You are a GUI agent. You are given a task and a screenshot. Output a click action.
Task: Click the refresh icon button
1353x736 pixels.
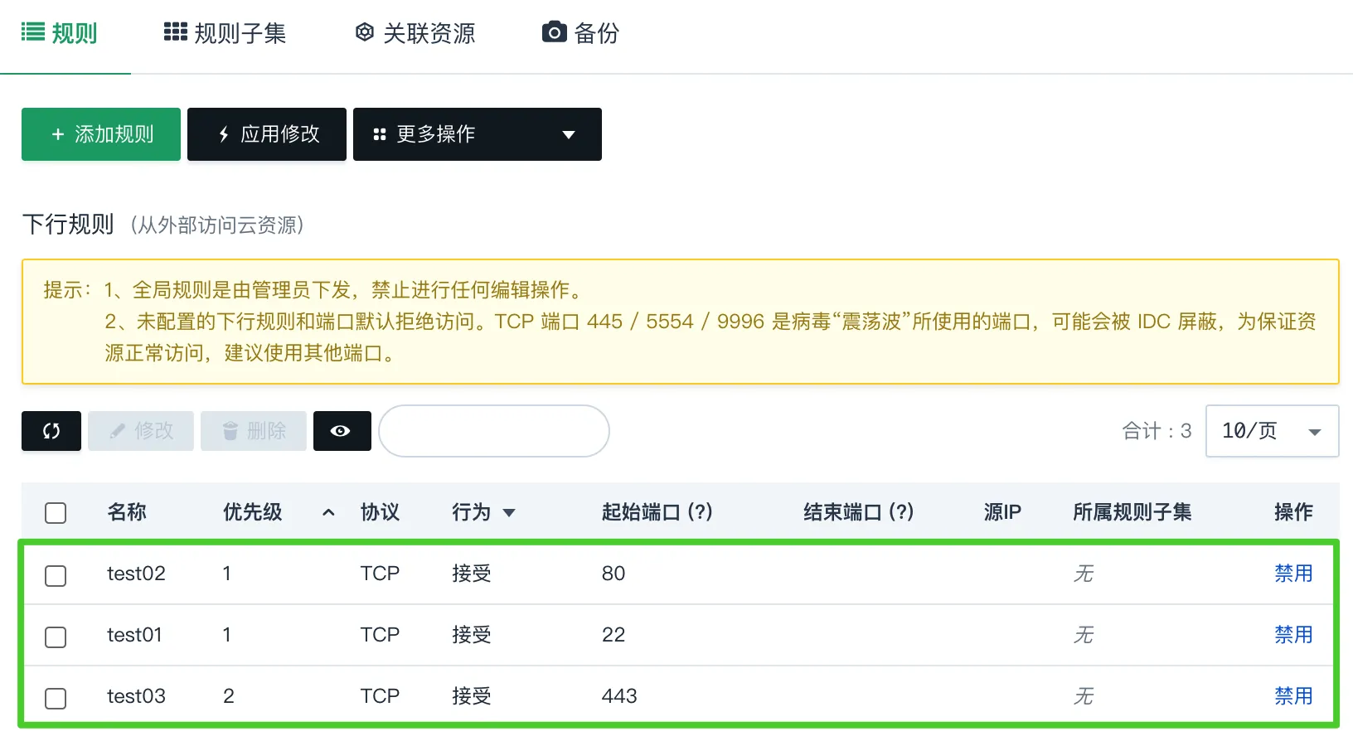(x=51, y=431)
